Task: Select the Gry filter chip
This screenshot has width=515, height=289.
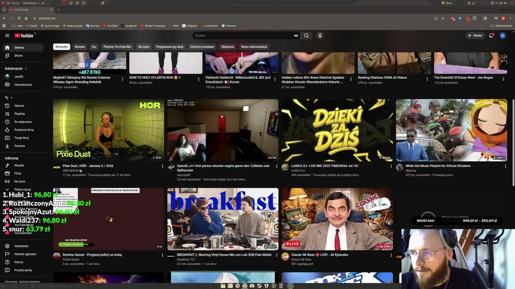Action: tap(94, 47)
